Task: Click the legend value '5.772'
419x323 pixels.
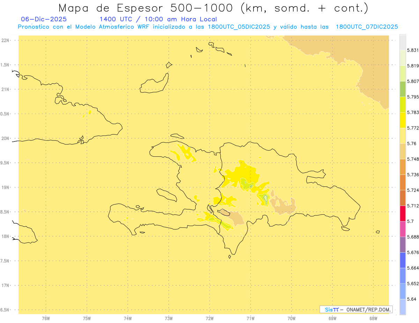Action: (x=413, y=128)
